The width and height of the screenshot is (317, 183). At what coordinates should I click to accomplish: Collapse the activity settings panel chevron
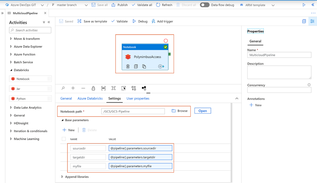[237, 98]
